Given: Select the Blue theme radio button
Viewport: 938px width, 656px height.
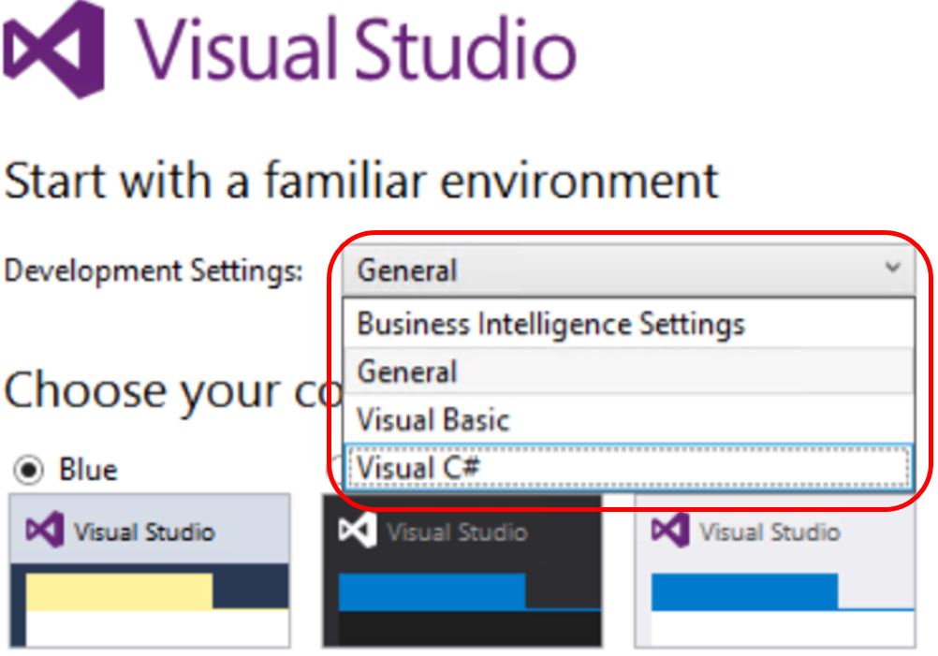Looking at the screenshot, I should tap(30, 470).
